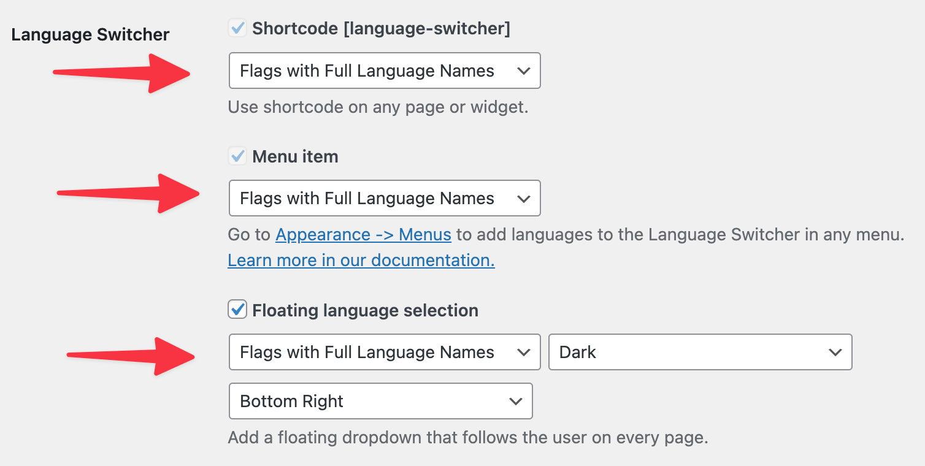Open the Menu item display style dropdown
925x466 pixels.
(x=384, y=198)
